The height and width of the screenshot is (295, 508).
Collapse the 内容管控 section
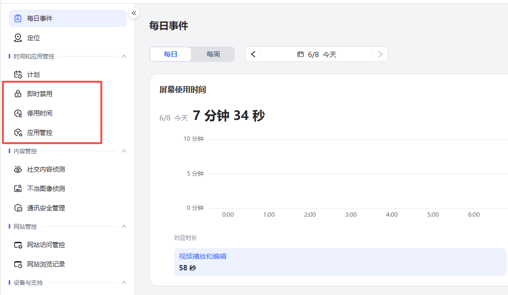click(124, 151)
